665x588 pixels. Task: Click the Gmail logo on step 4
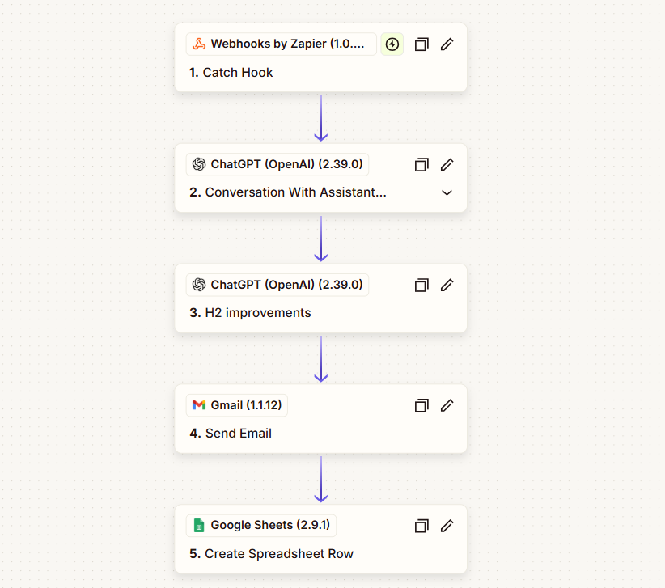199,405
